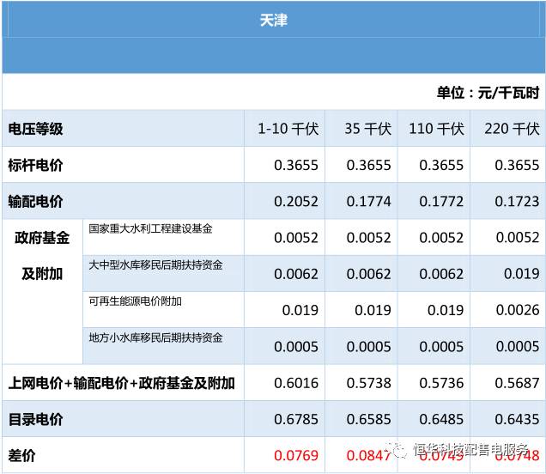Select the 天津 title header

point(273,19)
